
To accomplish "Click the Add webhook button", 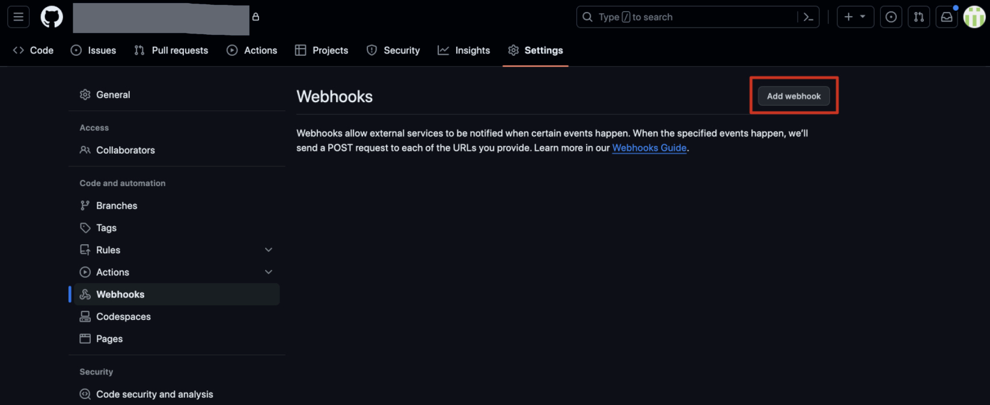I will [793, 96].
